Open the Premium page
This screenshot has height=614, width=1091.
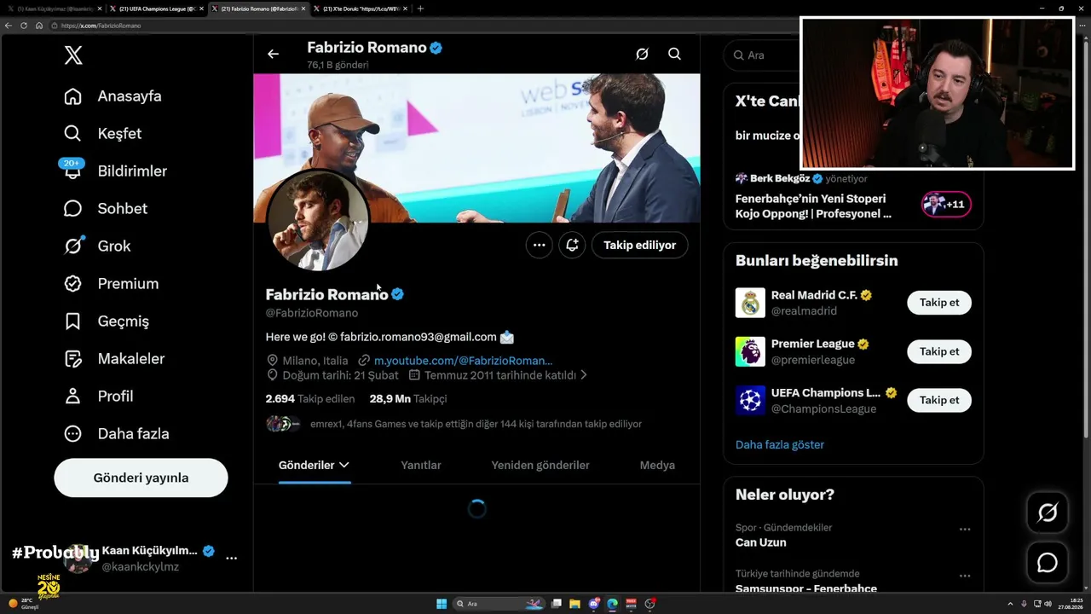pyautogui.click(x=111, y=284)
